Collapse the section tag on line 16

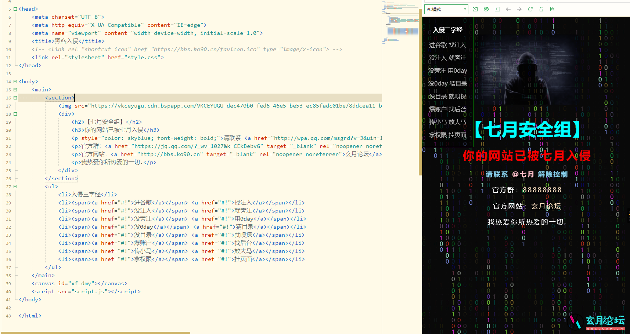[x=15, y=98]
